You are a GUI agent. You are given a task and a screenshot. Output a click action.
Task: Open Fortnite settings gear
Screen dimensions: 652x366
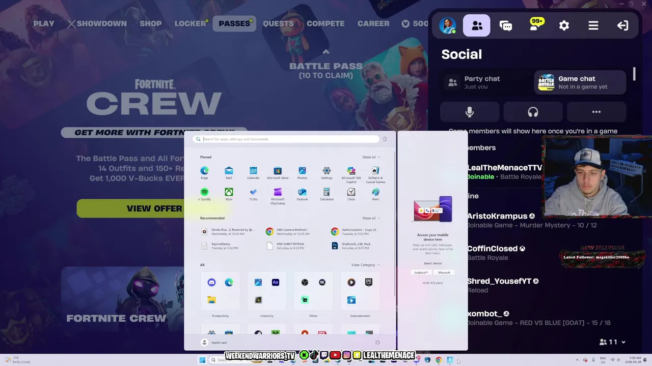pos(564,25)
